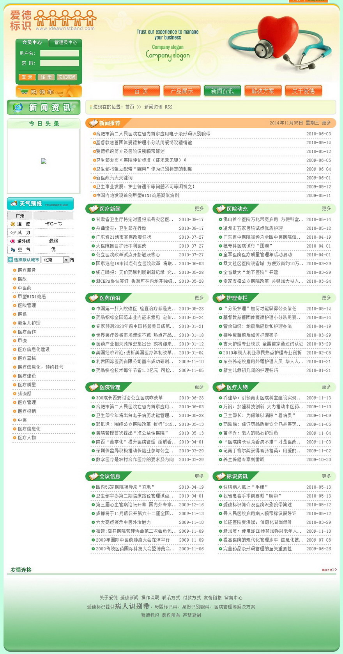Click the UV icon next to 紫外线
Viewport: 343px width, 654px height.
click(x=13, y=241)
